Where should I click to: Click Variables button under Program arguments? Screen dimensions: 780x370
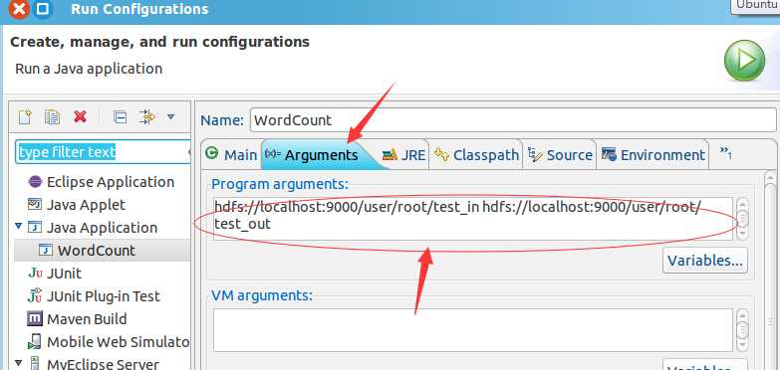coord(705,261)
